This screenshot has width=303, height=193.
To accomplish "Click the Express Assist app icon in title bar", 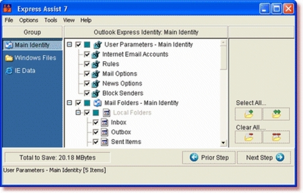I will (7, 9).
